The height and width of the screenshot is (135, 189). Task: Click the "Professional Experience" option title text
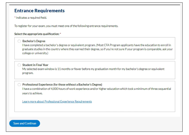coord(62,85)
